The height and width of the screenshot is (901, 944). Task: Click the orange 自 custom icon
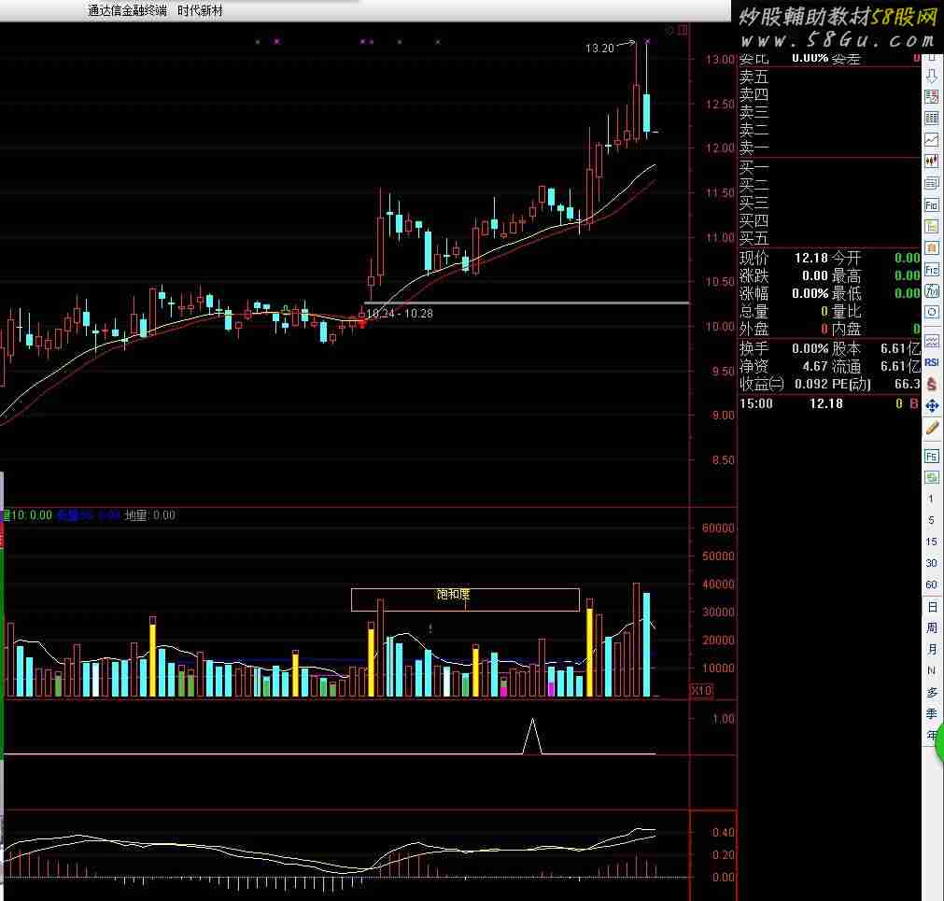tap(931, 248)
